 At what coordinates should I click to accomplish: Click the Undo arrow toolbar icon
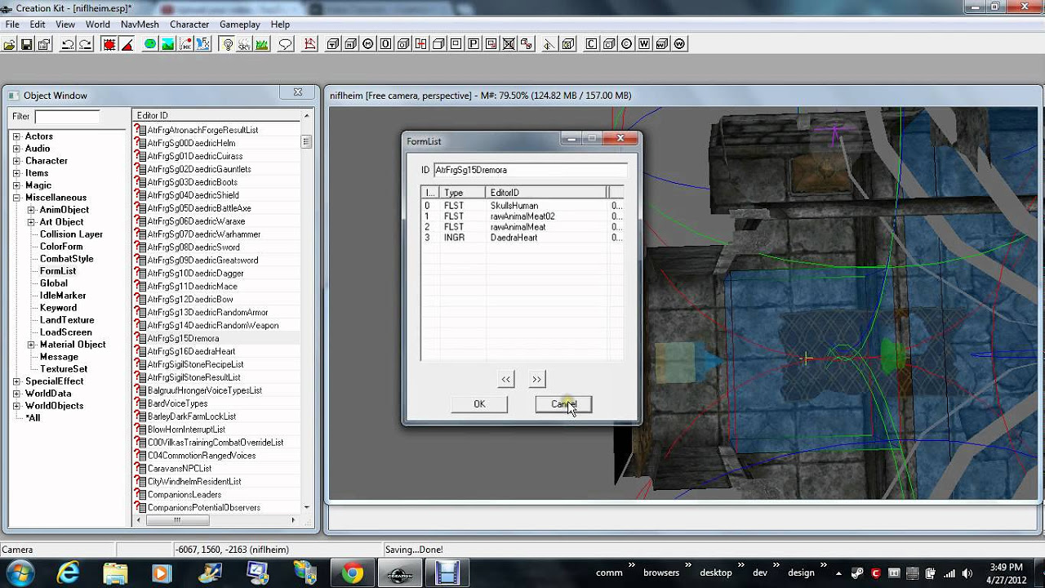68,44
